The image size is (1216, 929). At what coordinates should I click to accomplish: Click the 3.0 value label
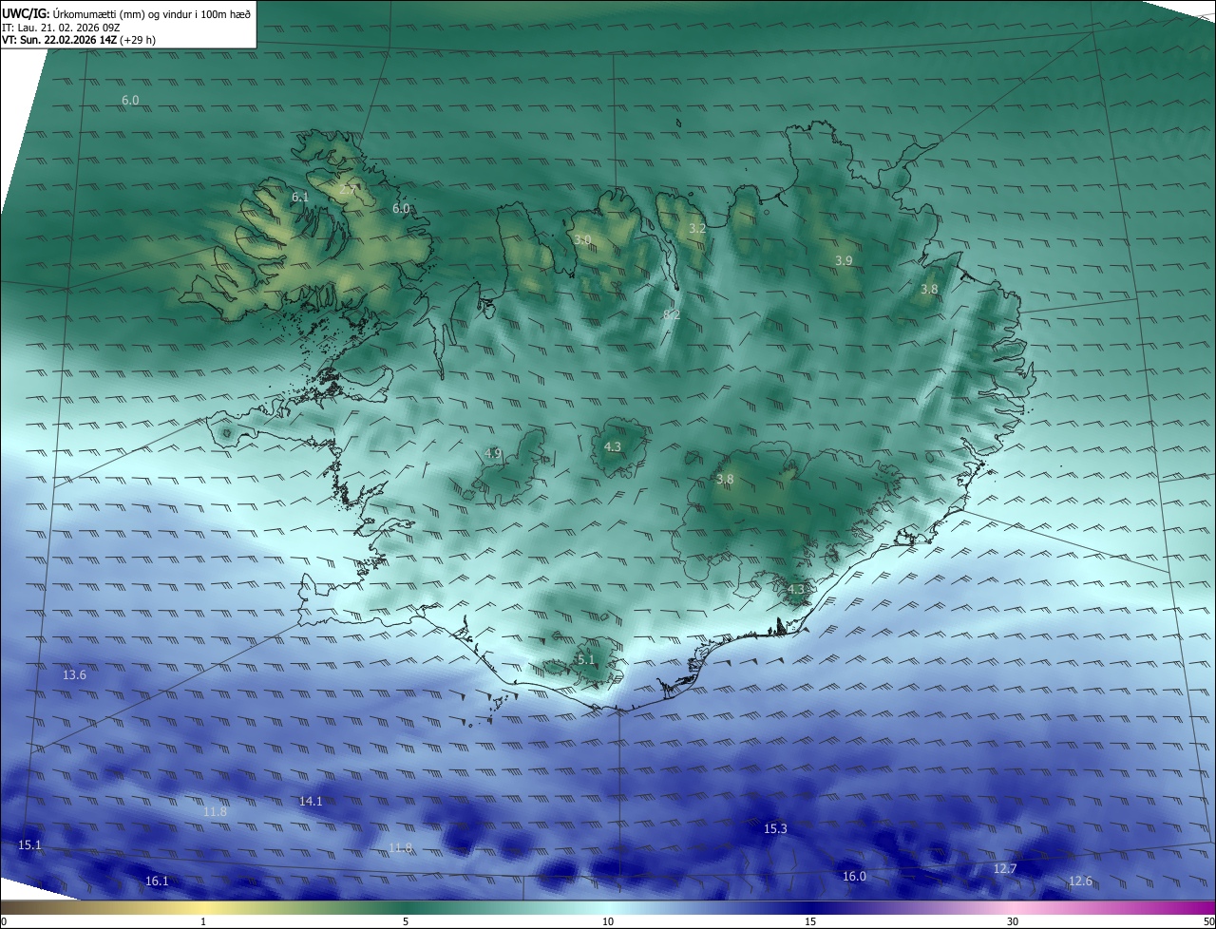click(582, 240)
